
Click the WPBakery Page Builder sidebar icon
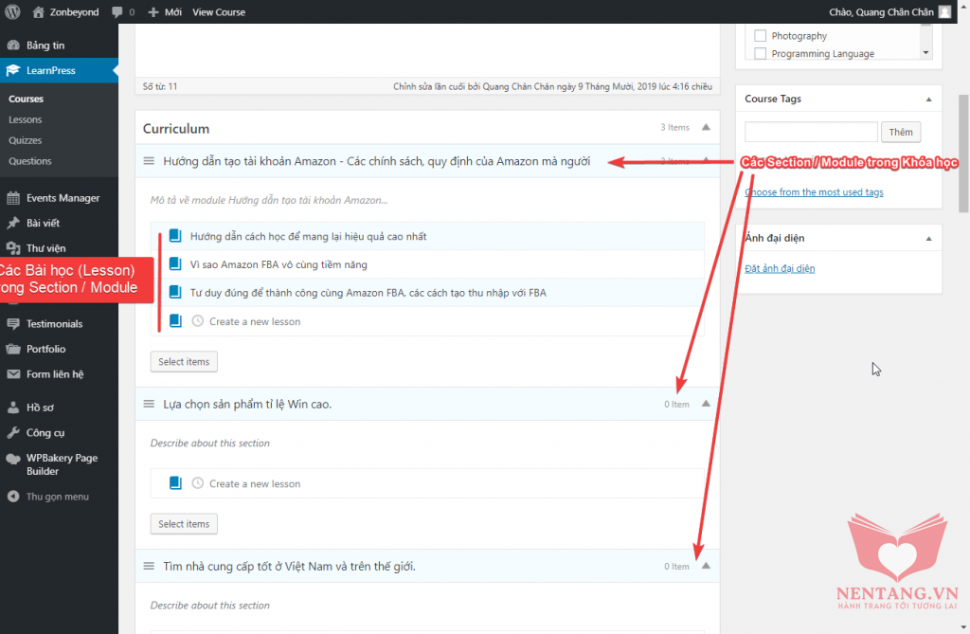click(x=12, y=459)
